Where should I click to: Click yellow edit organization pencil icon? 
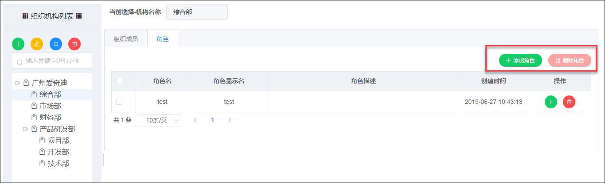coord(37,44)
